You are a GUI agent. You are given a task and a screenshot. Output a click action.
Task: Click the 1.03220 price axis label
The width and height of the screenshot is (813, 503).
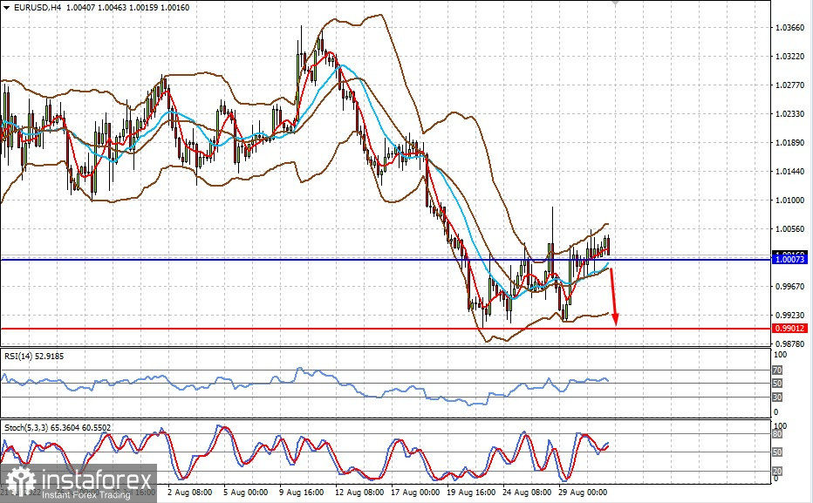(789, 56)
